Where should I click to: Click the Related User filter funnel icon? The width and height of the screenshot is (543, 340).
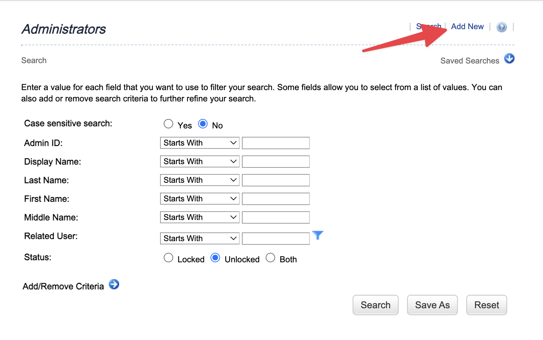click(x=318, y=235)
